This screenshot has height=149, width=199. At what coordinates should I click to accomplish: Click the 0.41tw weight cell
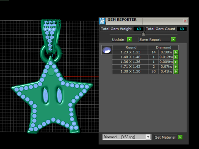[x=166, y=72]
